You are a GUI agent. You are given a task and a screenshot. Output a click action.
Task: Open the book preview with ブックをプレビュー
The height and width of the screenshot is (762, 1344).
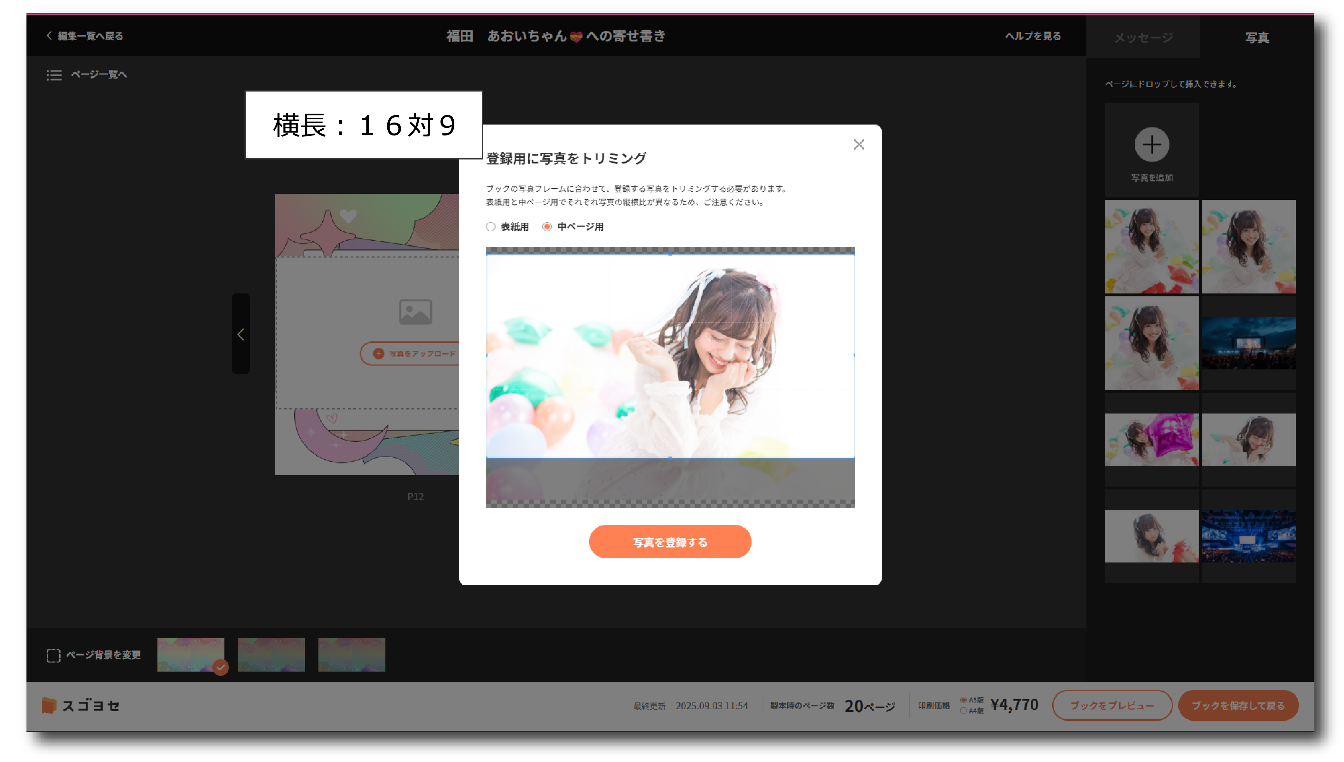coord(1112,705)
